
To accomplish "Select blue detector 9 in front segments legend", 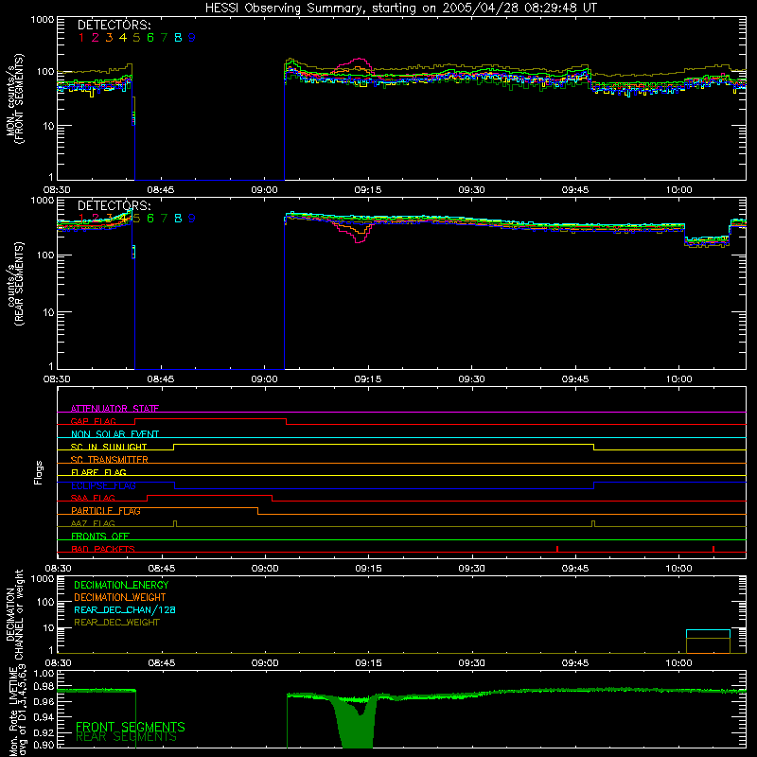I will (x=192, y=38).
